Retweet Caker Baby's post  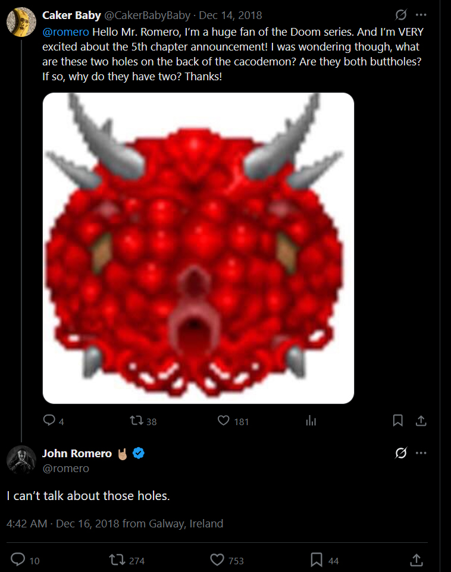pyautogui.click(x=136, y=421)
